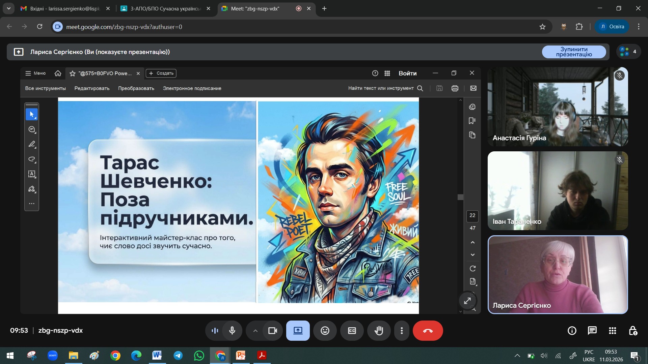Screen dimensions: 648x364
Task: Switch to the 3-АПО/БПО Classroom tab
Action: [165, 8]
